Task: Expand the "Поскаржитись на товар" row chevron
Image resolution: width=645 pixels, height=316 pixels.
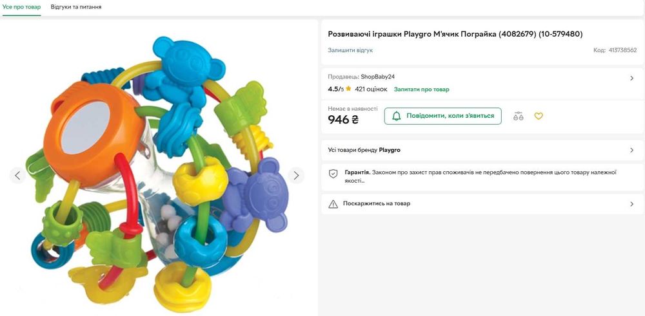Action: (x=631, y=204)
